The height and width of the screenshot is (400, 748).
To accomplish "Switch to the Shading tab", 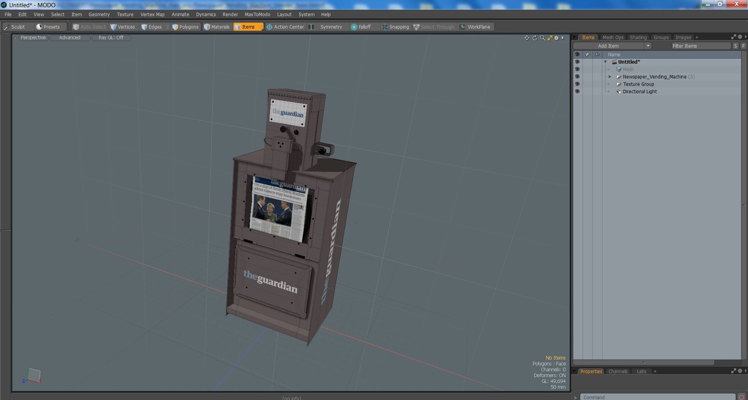I will [638, 37].
